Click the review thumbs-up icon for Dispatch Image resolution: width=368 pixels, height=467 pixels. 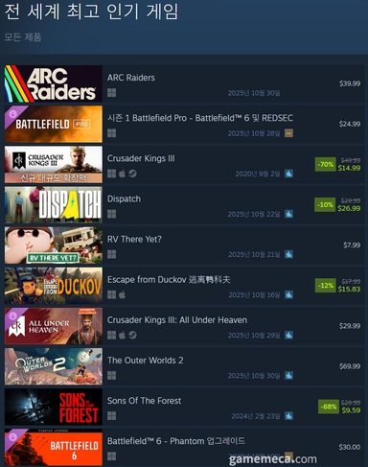288,214
